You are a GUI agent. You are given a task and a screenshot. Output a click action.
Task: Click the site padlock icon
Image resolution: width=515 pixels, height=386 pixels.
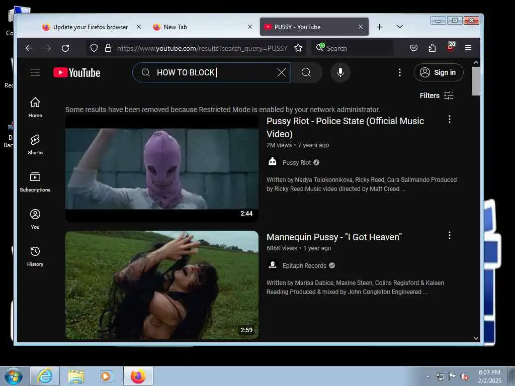tap(108, 48)
